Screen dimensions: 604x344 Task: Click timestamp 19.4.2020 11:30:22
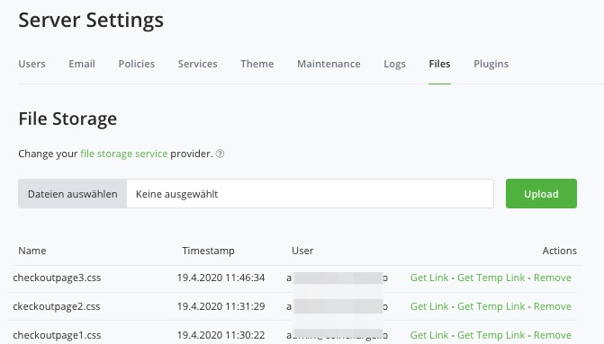pos(221,335)
